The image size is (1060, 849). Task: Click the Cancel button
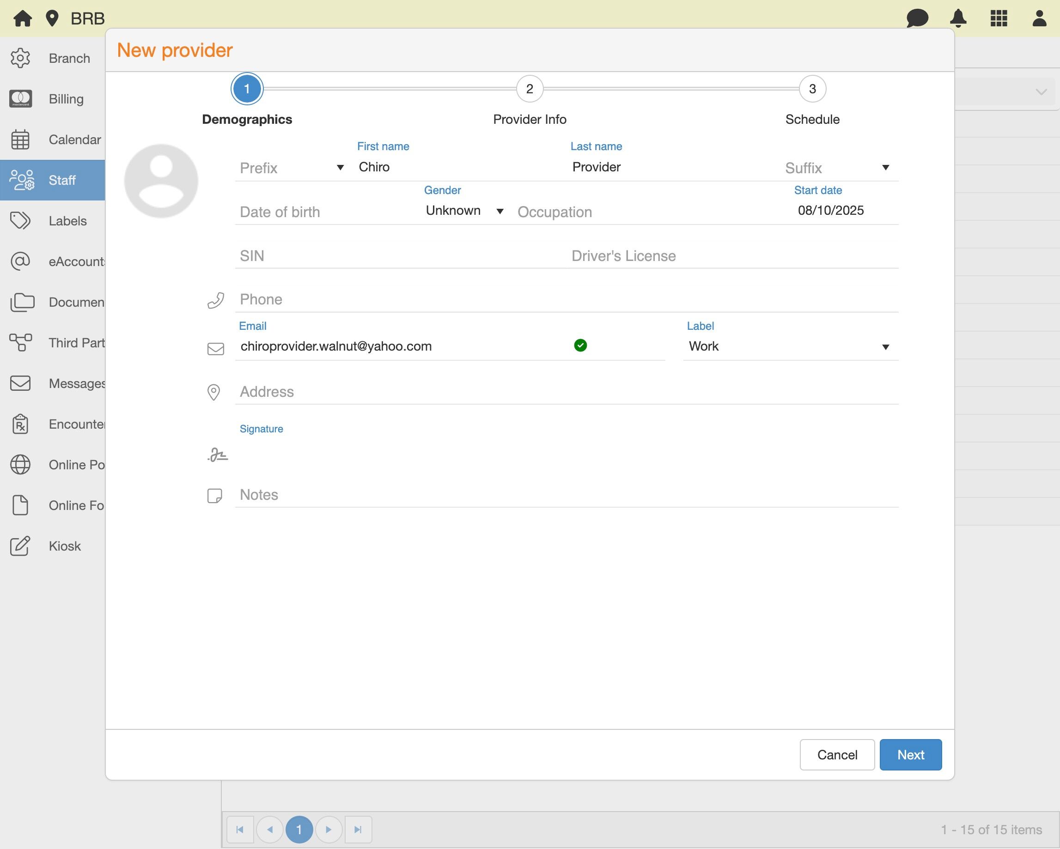(x=837, y=755)
